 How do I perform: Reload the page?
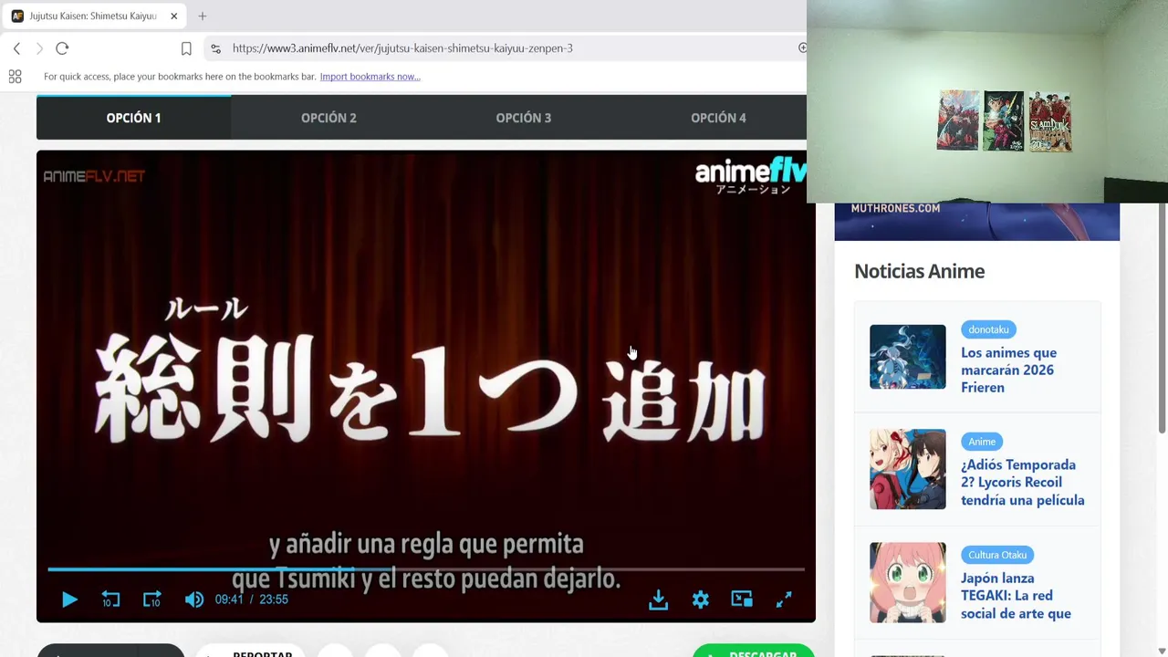pos(62,48)
